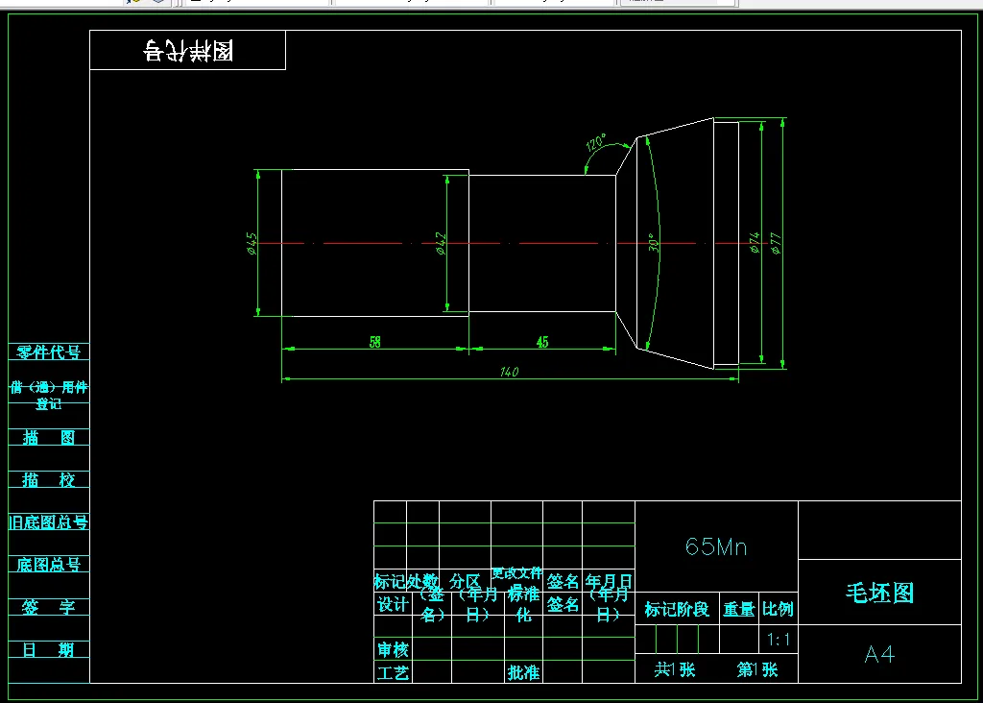
Task: Select the mirrored 图样代号 title box text
Action: (188, 51)
